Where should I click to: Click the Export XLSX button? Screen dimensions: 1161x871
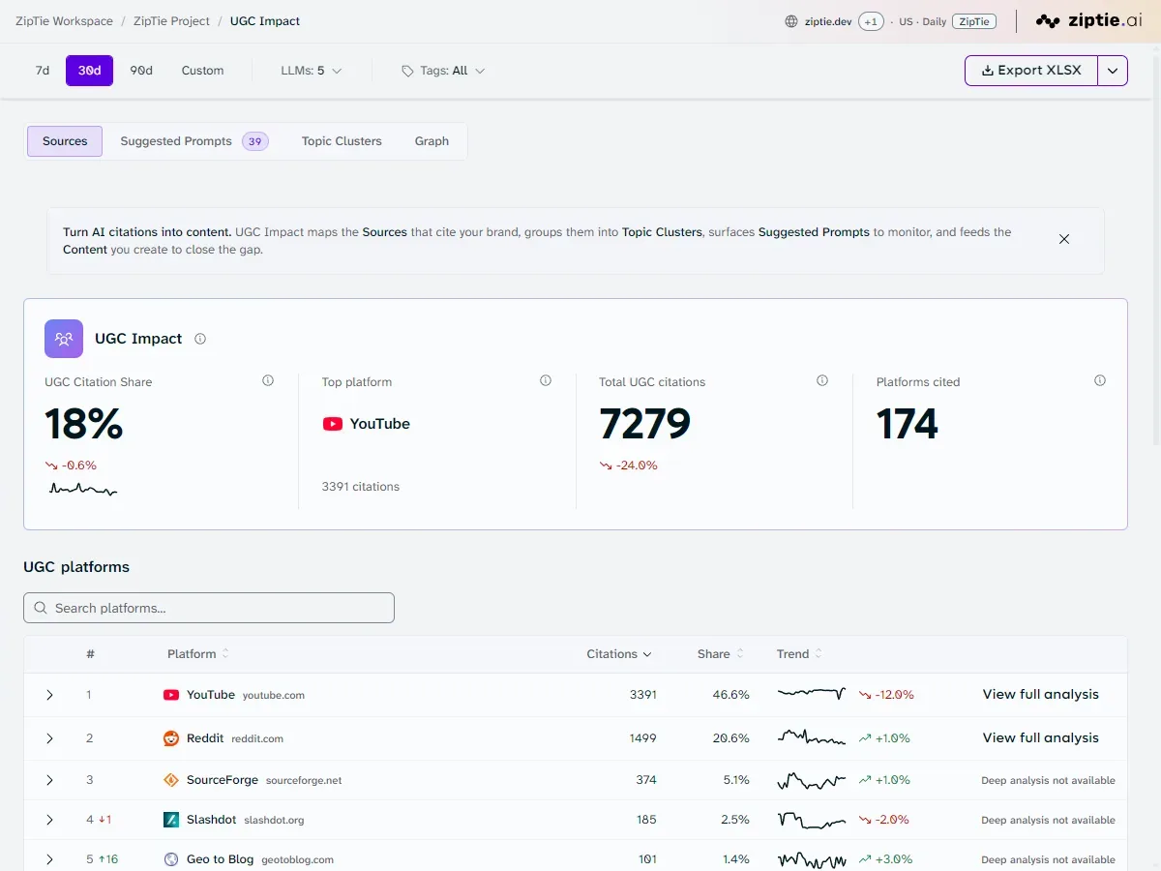coord(1031,71)
